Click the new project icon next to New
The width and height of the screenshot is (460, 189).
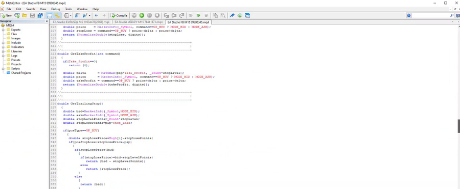pos(17,15)
